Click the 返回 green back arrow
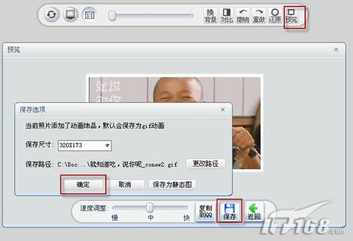 point(254,211)
